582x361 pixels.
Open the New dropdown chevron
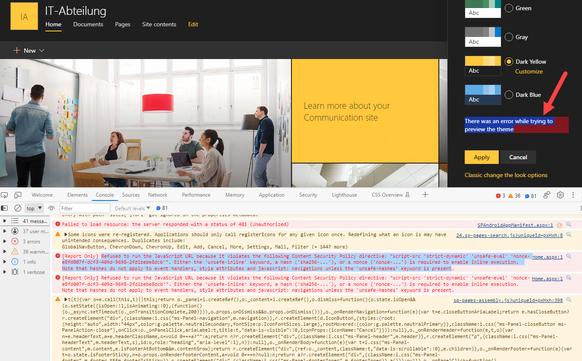(42, 51)
